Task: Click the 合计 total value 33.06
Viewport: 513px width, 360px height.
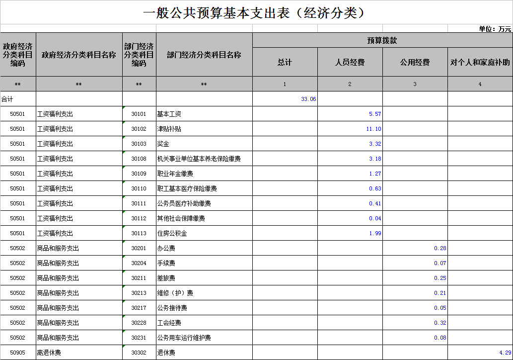Action: coord(308,99)
